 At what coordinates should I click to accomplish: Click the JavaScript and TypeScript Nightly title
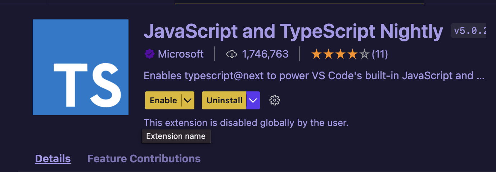293,32
